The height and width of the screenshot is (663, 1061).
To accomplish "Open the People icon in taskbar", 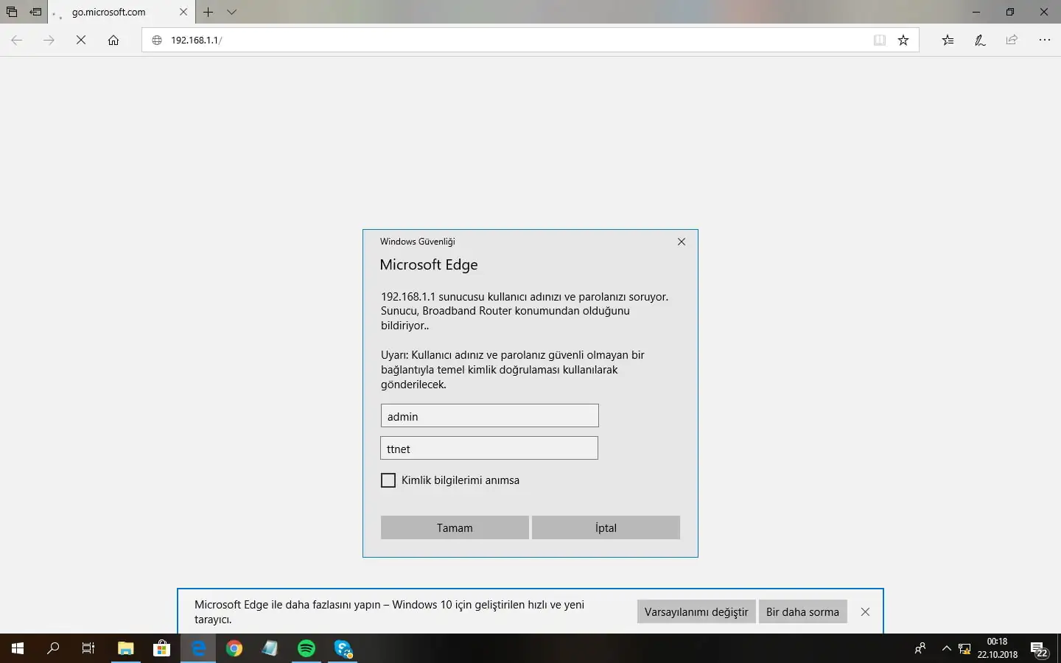I will pos(920,648).
